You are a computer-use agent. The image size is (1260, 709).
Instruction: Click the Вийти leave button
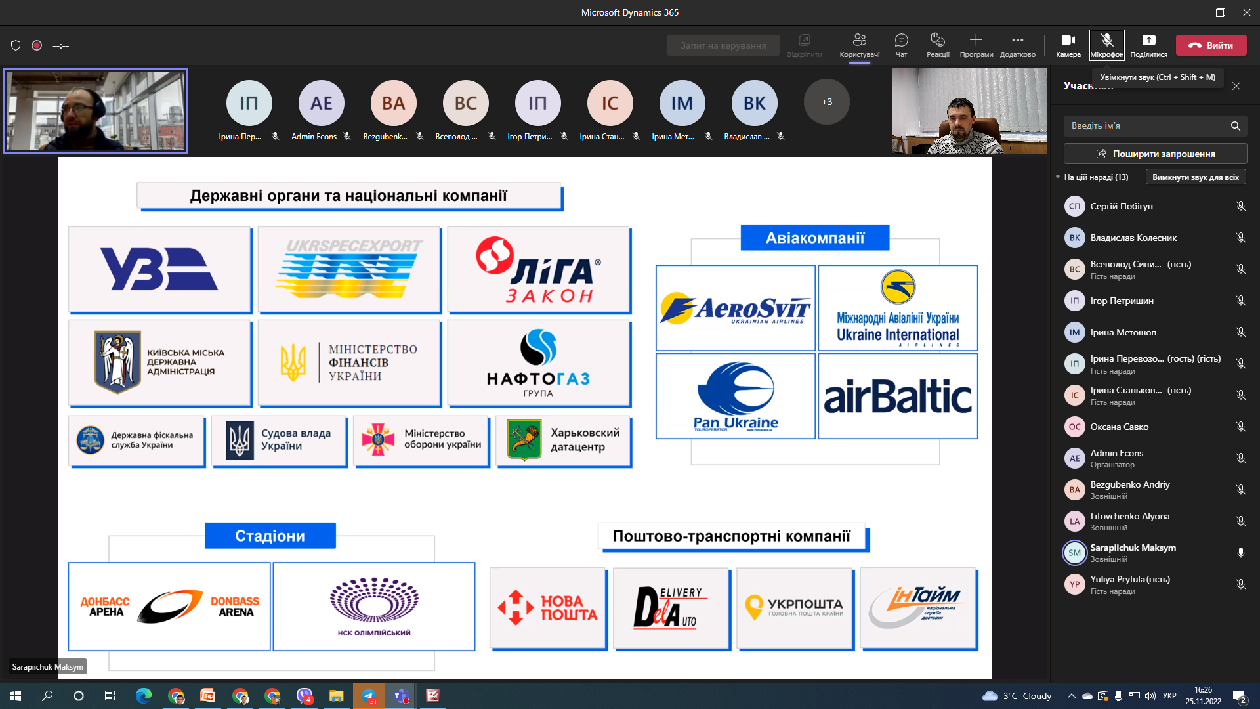click(1211, 45)
